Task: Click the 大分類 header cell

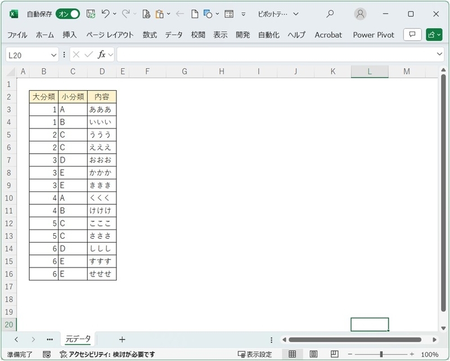Action: click(44, 97)
